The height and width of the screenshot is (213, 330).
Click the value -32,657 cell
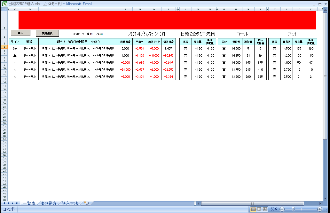[x=169, y=69]
